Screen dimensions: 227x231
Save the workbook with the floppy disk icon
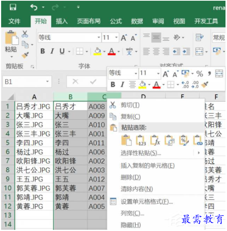(x=13, y=7)
